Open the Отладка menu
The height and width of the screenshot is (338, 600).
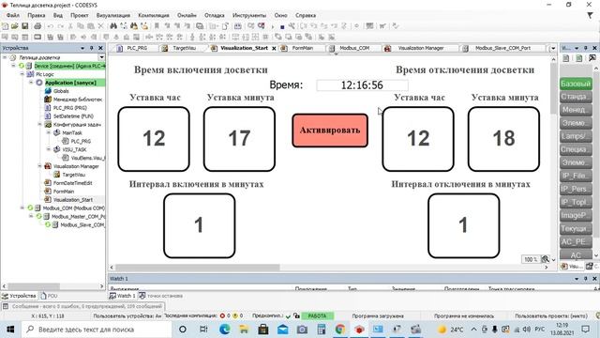[x=215, y=15]
